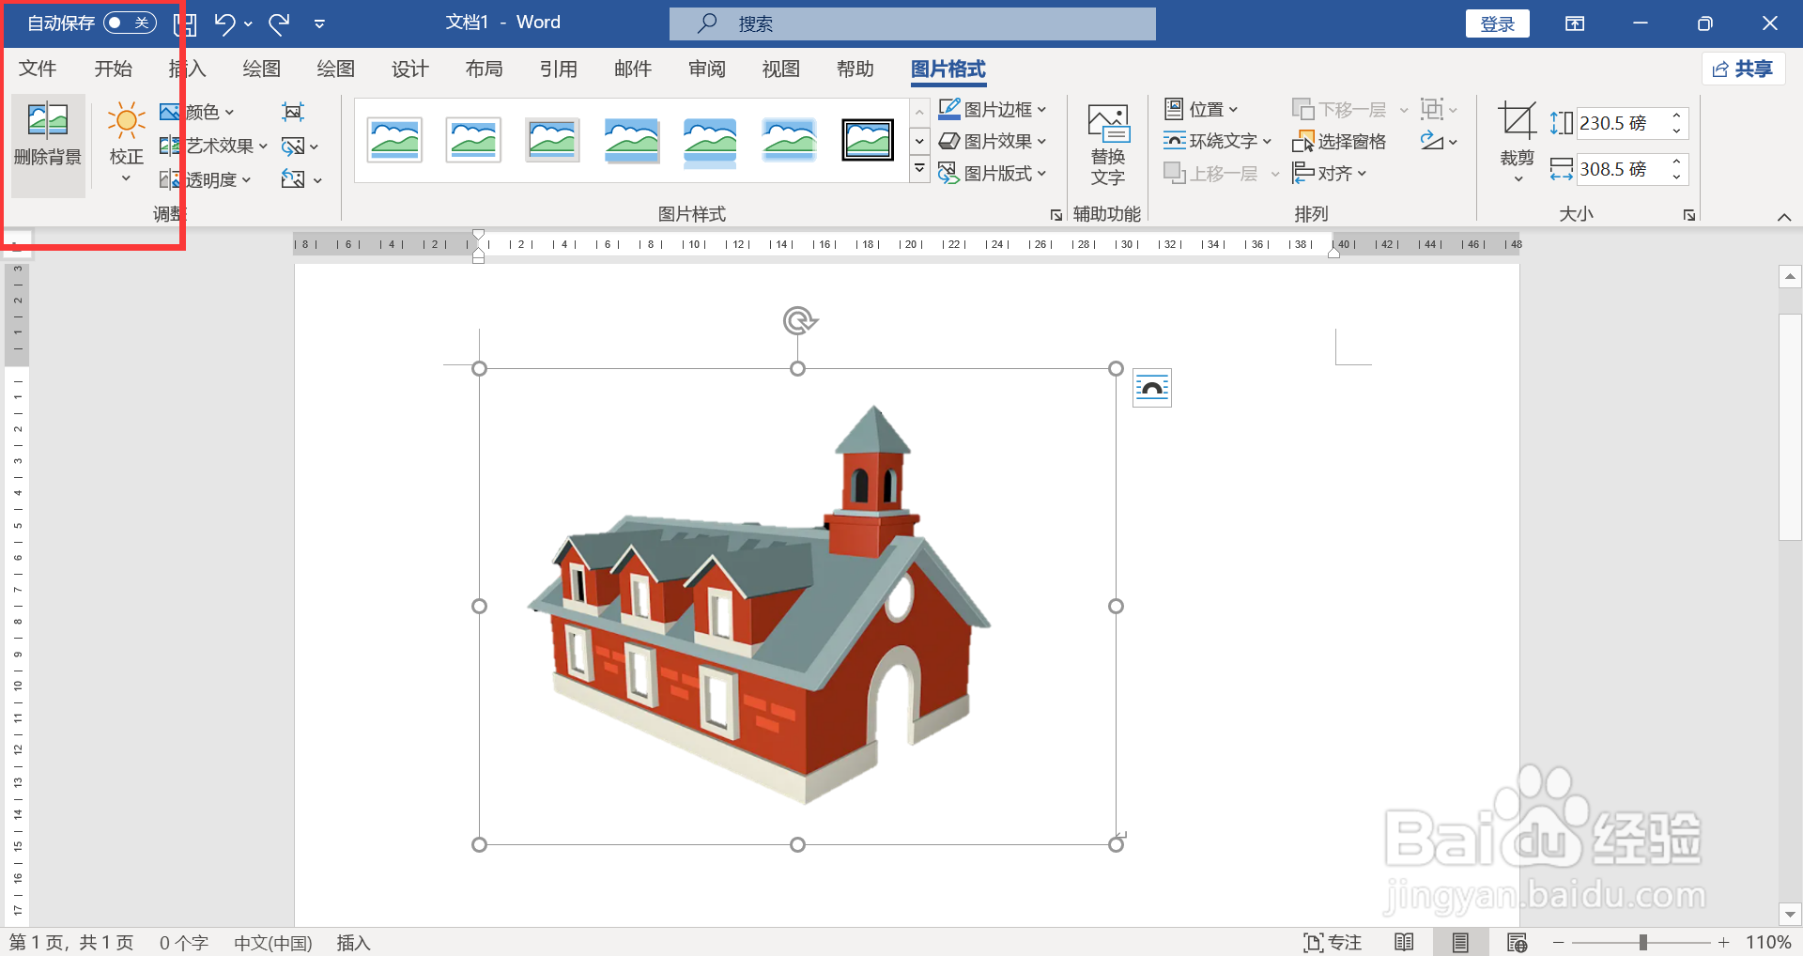Switch to Web Layout view icon
1803x956 pixels.
point(1517,942)
